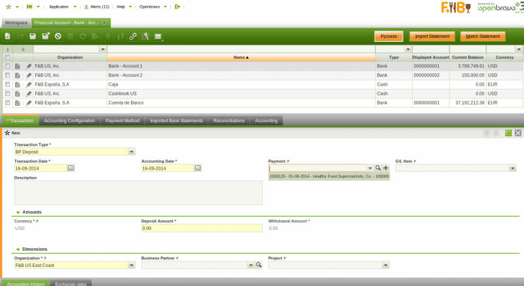Switch to Reconciliations tab
Image resolution: width=524 pixels, height=286 pixels.
coord(229,121)
